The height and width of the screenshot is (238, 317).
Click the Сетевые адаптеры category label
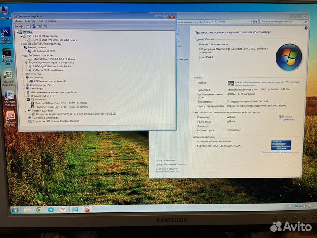click(42, 111)
